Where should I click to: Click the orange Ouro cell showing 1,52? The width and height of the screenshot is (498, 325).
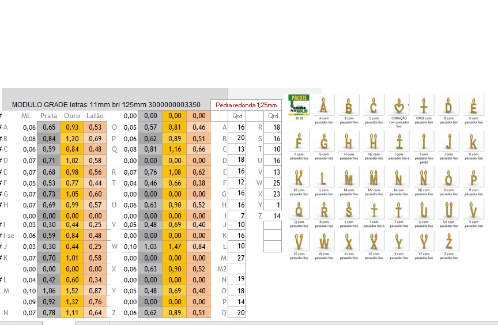(72, 291)
